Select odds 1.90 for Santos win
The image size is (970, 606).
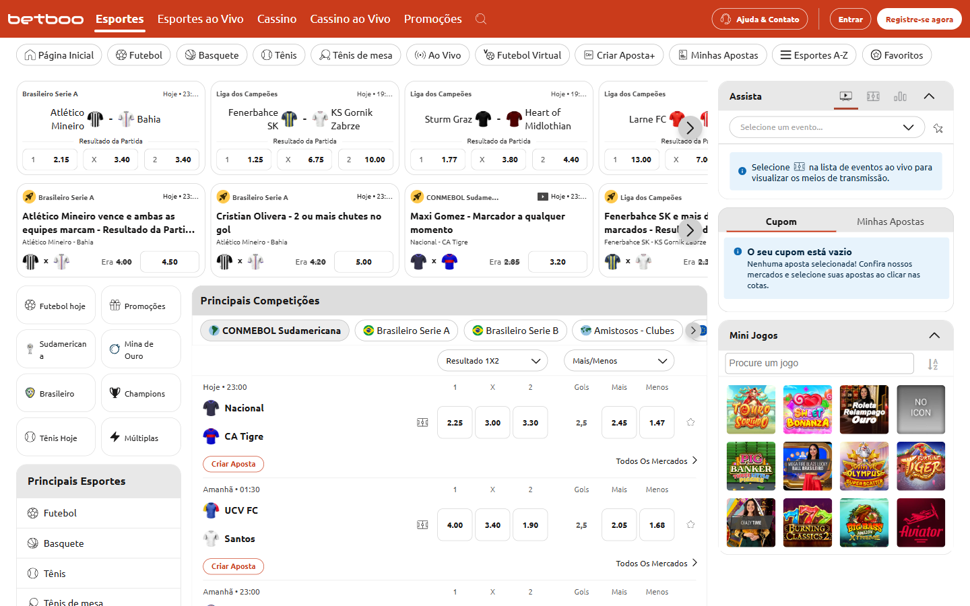(530, 525)
